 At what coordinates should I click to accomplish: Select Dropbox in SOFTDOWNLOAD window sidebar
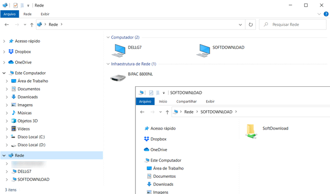pyautogui.click(x=158, y=139)
